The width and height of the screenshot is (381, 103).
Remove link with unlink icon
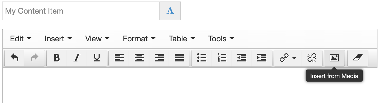[x=312, y=58]
